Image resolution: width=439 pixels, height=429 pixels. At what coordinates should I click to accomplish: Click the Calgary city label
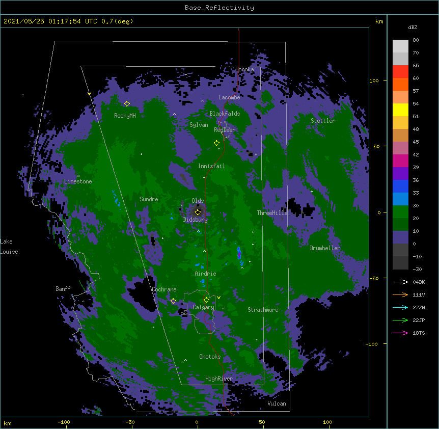coord(203,307)
